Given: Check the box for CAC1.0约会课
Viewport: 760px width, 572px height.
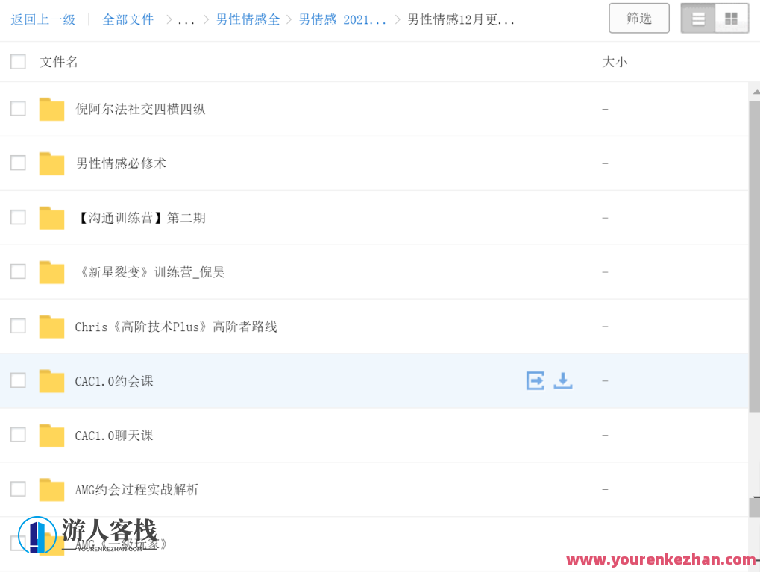Looking at the screenshot, I should pos(19,380).
